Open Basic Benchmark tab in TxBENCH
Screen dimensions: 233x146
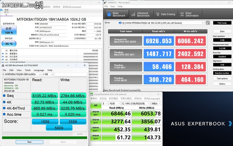pos(117,14)
